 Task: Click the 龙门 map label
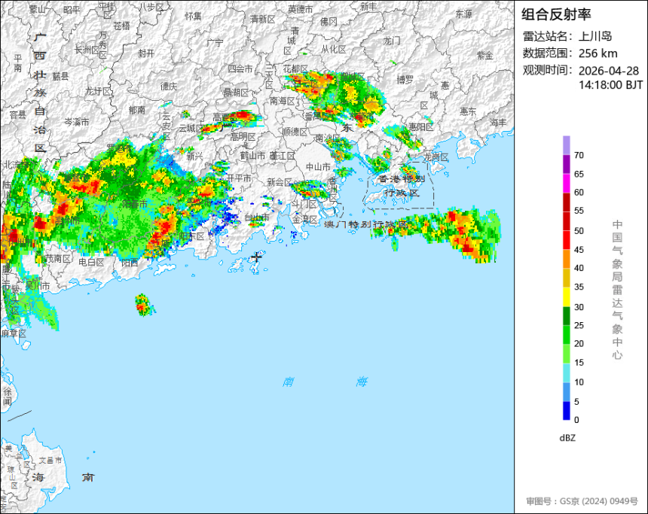pyautogui.click(x=391, y=41)
